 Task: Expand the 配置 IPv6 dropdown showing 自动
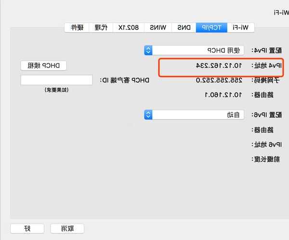click(x=195, y=115)
